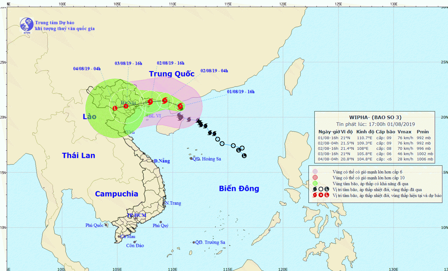Viewport: 448px width, 271px height.
Task: Click the Phú Quý island dot marker
Action: 161,222
